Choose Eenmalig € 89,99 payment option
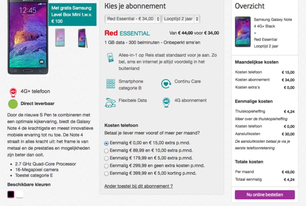The width and height of the screenshot is (306, 206). pos(107,151)
